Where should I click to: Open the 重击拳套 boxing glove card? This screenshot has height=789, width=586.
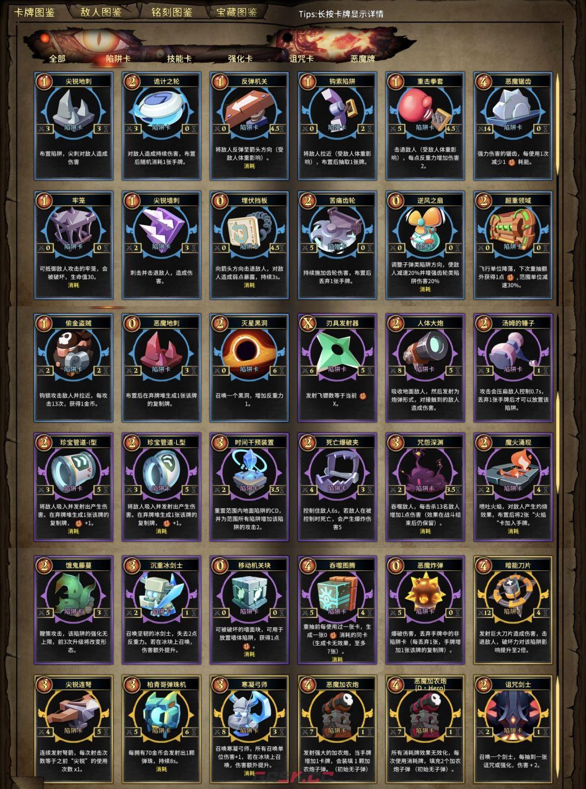[x=425, y=126]
